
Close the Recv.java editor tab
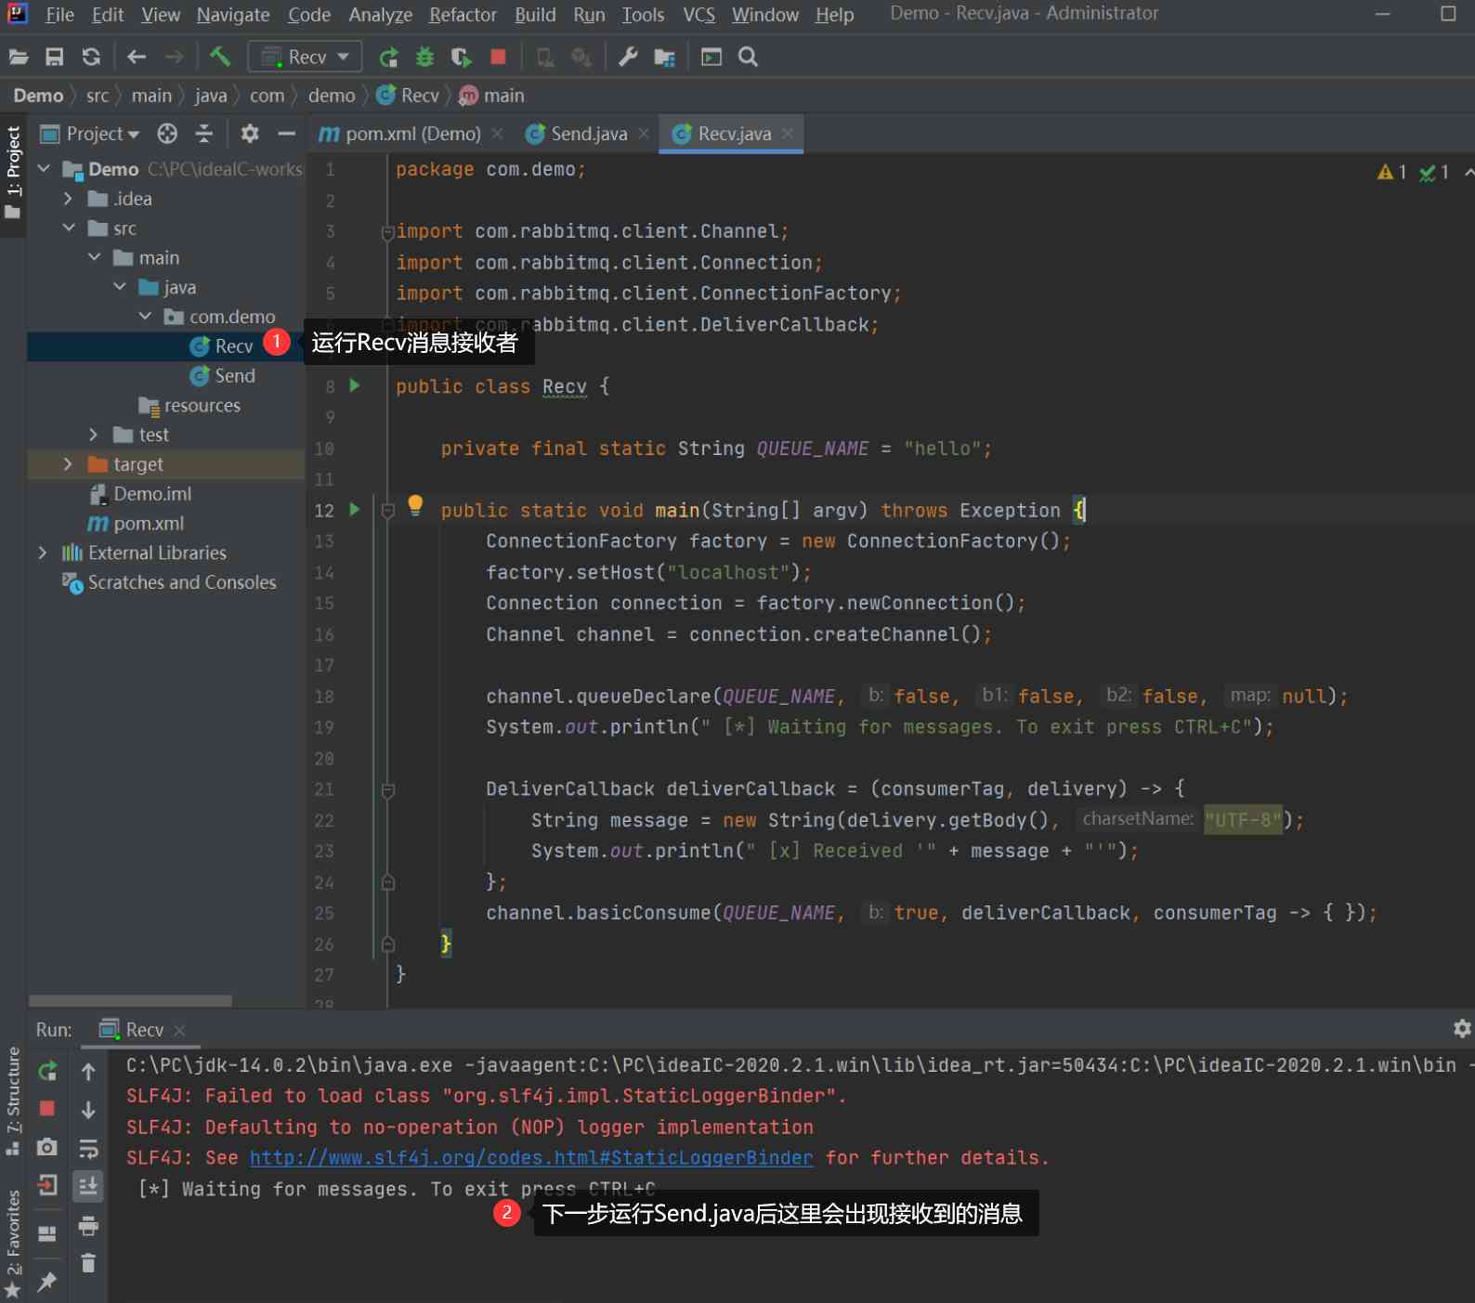coord(788,134)
